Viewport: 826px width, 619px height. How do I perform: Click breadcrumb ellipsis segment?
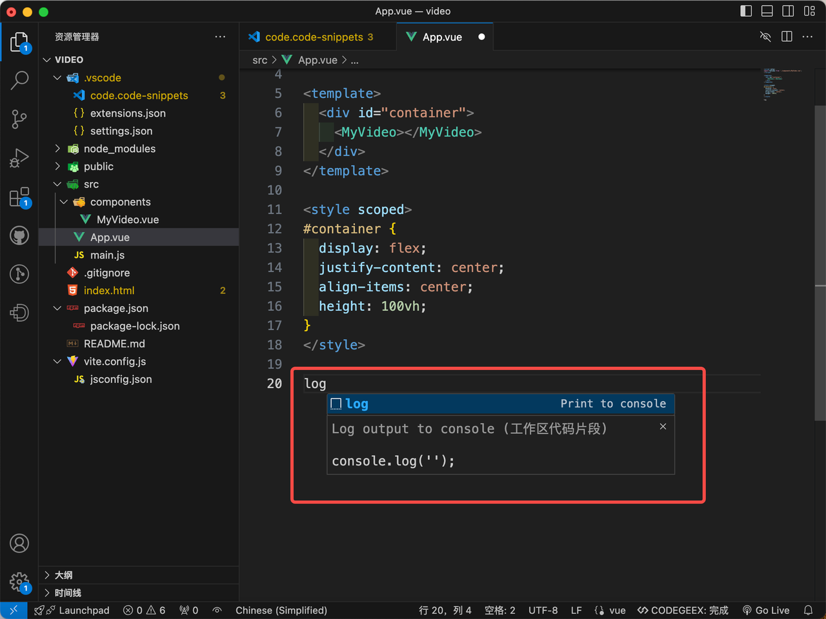(x=354, y=60)
